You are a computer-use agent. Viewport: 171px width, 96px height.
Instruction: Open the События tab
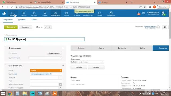point(81,48)
